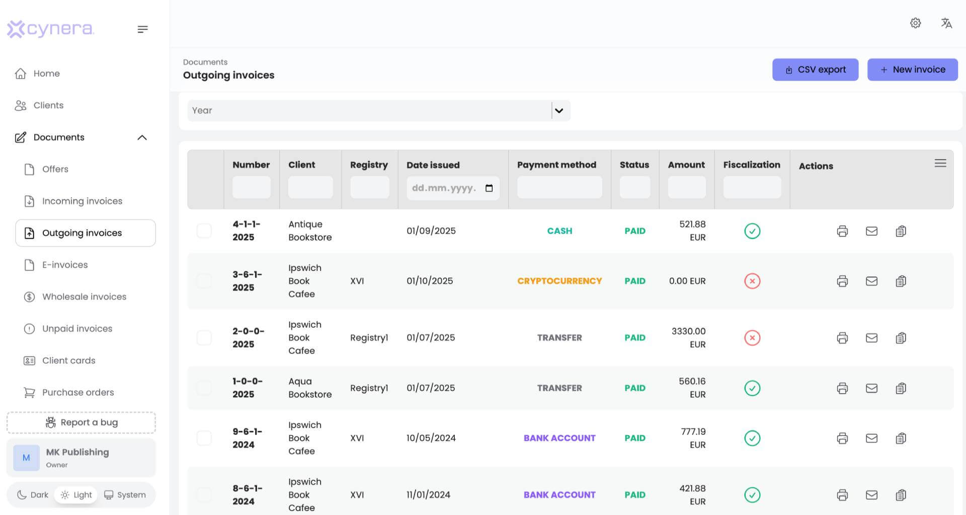Email invoice 9-6-1-2024
This screenshot has width=966, height=515.
tap(871, 438)
